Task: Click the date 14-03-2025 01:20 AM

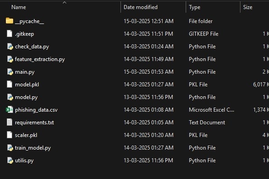Action: [149, 135]
